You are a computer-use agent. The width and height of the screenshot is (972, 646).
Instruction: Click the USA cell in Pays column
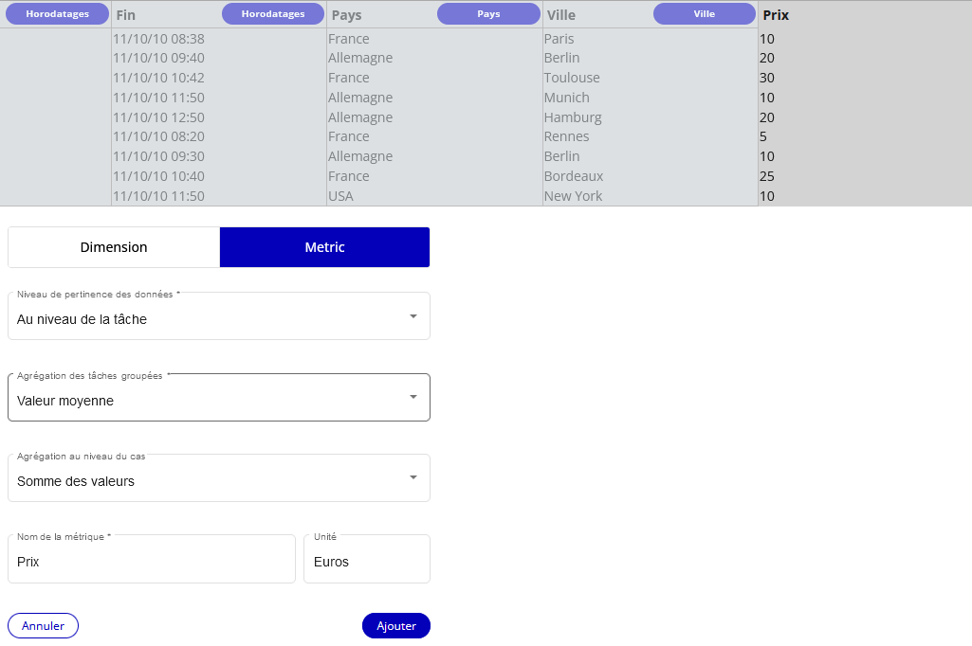[340, 196]
